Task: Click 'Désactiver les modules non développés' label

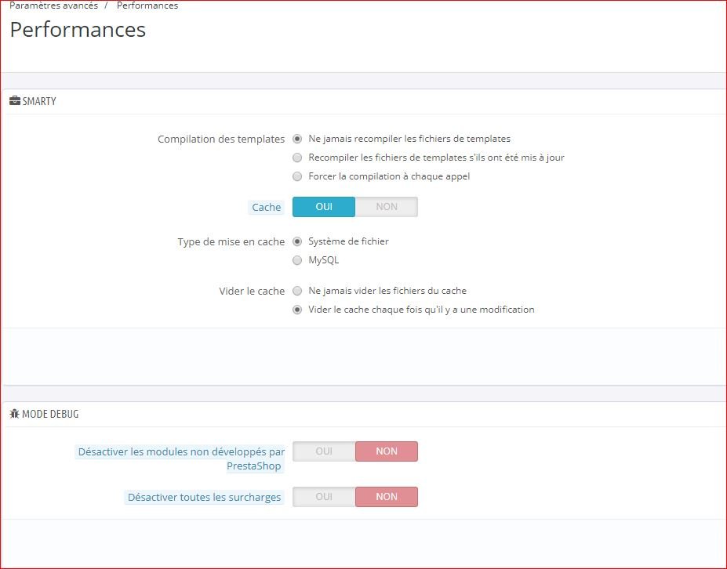Action: click(x=181, y=458)
